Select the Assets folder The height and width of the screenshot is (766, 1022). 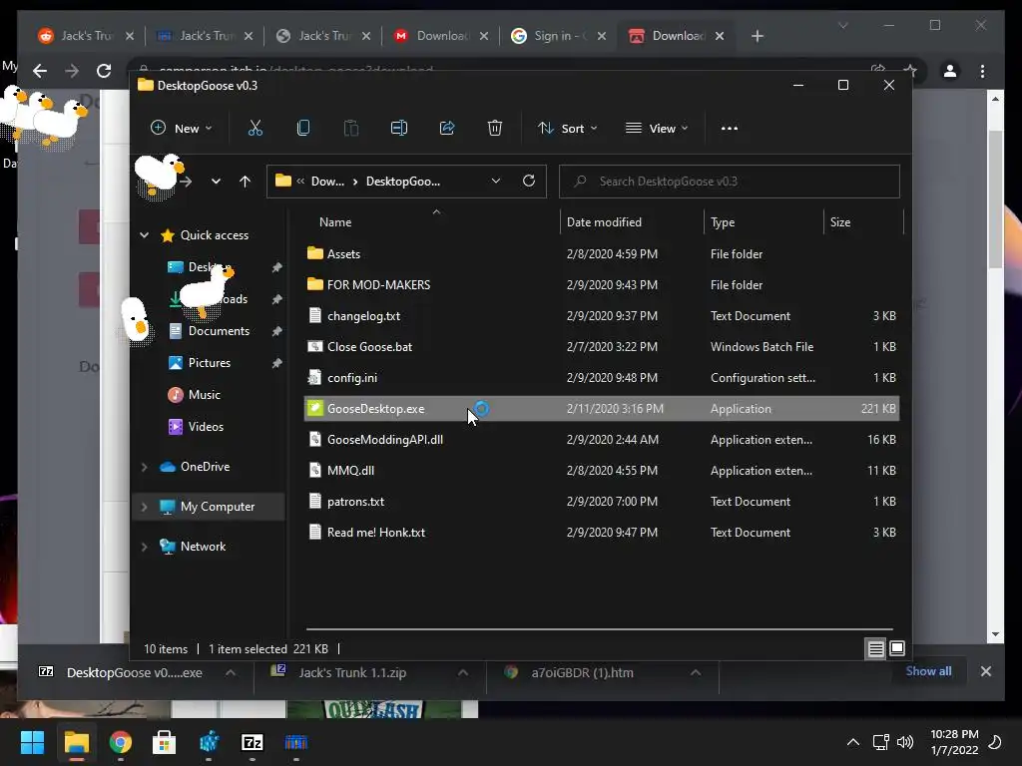(x=602, y=254)
